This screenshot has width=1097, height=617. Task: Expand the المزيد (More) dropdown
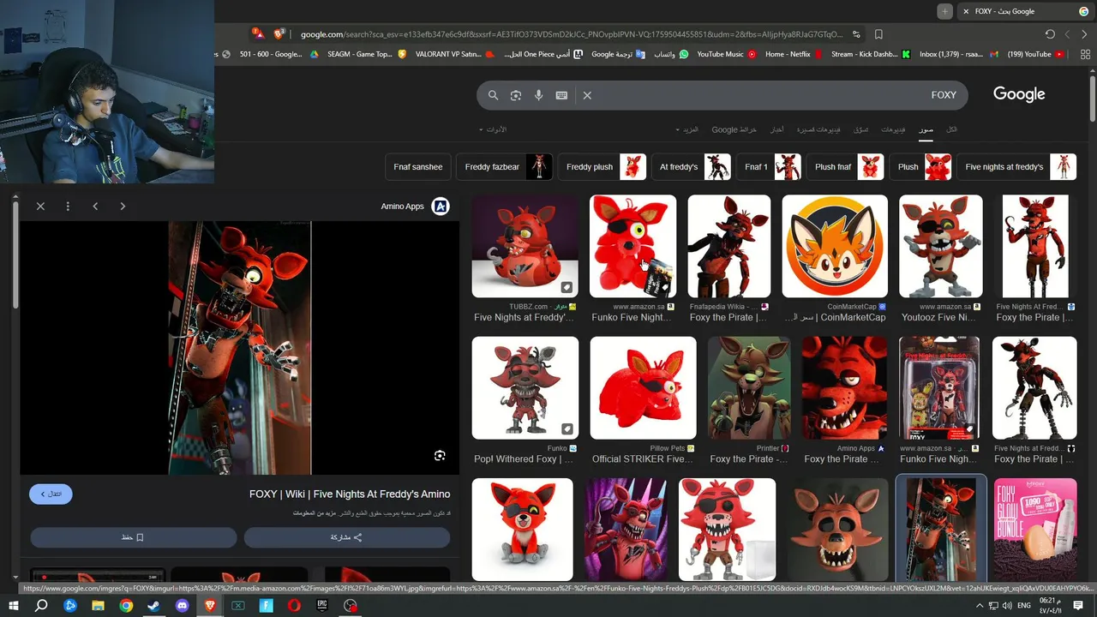[x=686, y=129]
